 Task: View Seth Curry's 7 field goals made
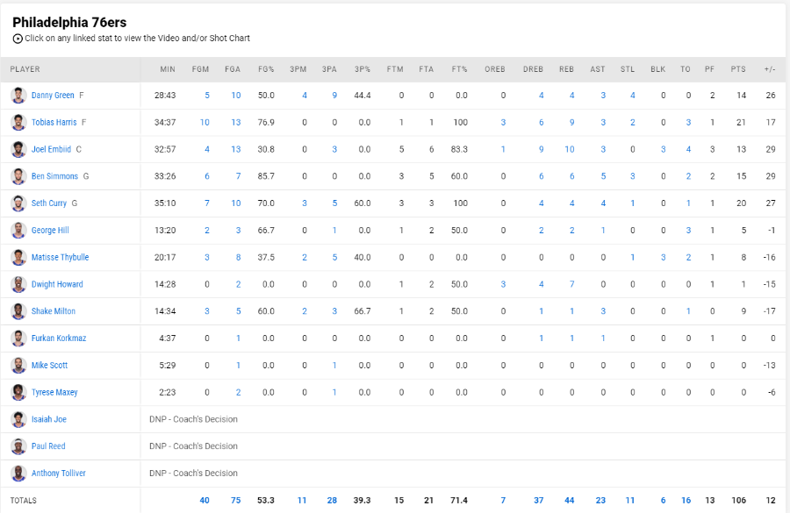coord(207,203)
